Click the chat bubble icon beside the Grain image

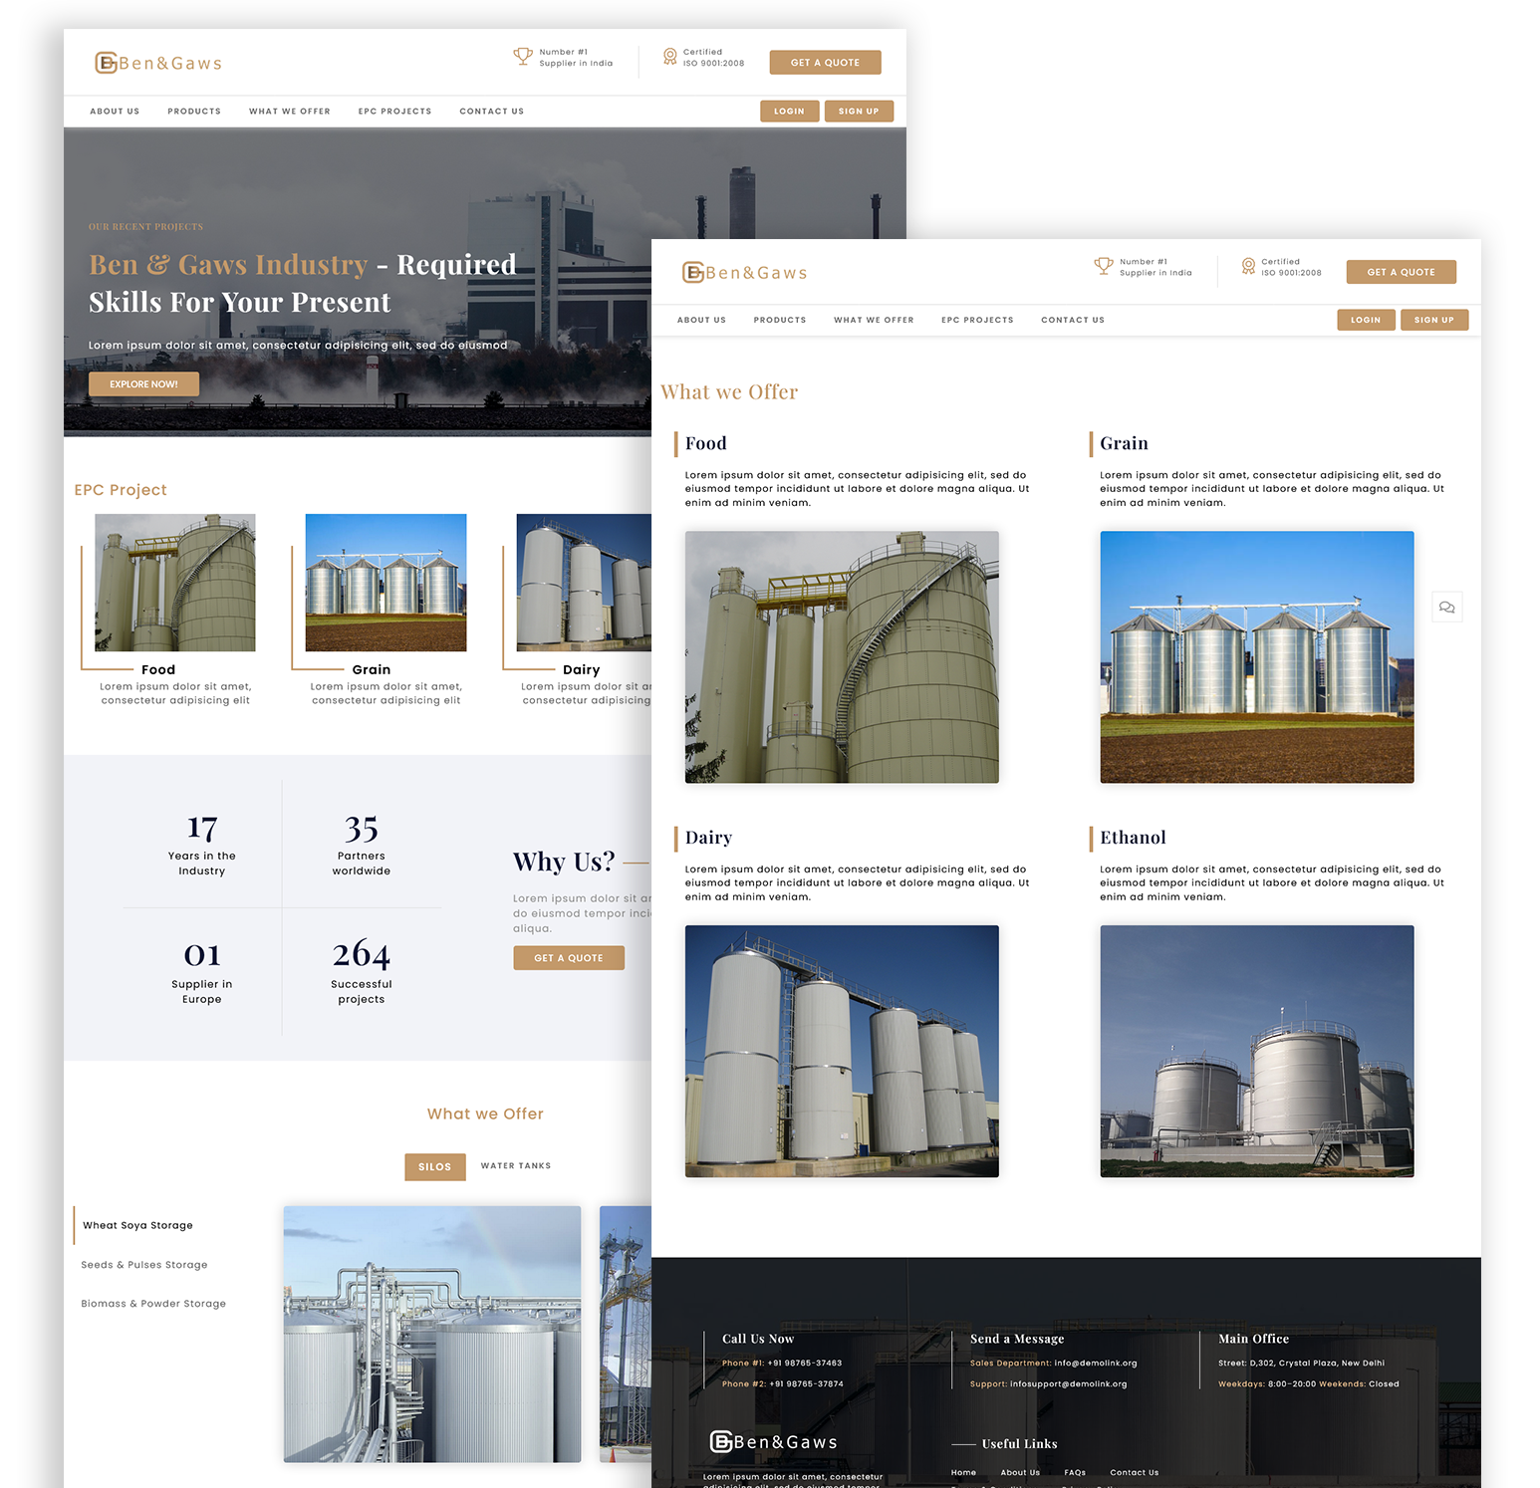pyautogui.click(x=1446, y=608)
